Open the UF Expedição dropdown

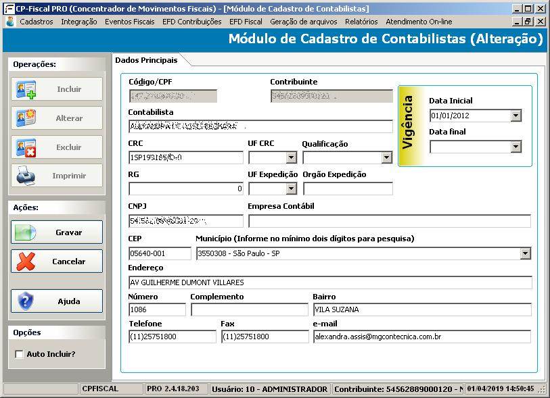click(291, 189)
